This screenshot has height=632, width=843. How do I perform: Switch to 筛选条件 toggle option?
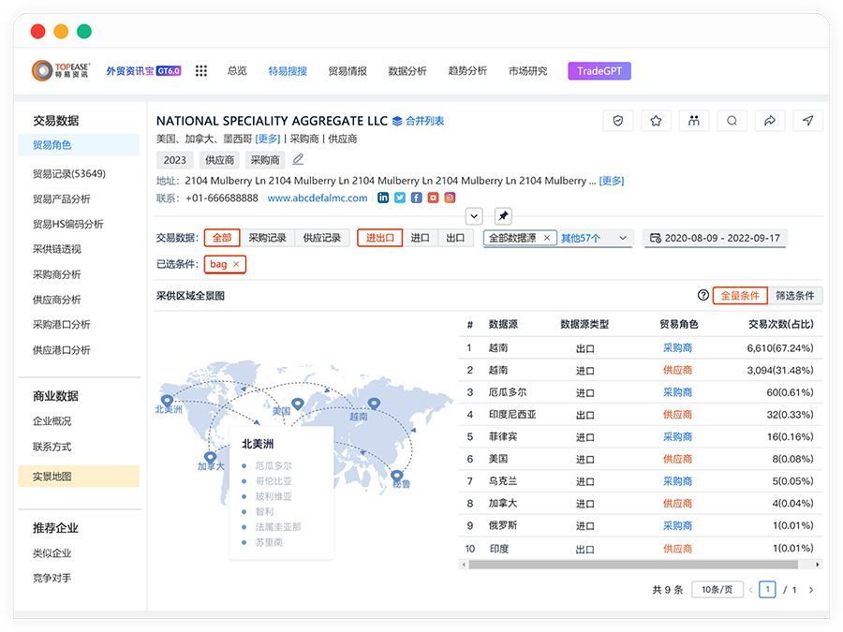[x=795, y=295]
